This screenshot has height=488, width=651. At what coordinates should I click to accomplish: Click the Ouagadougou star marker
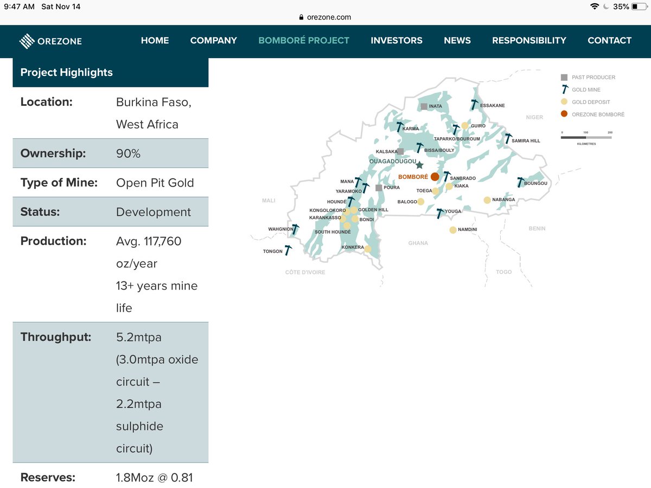(419, 165)
